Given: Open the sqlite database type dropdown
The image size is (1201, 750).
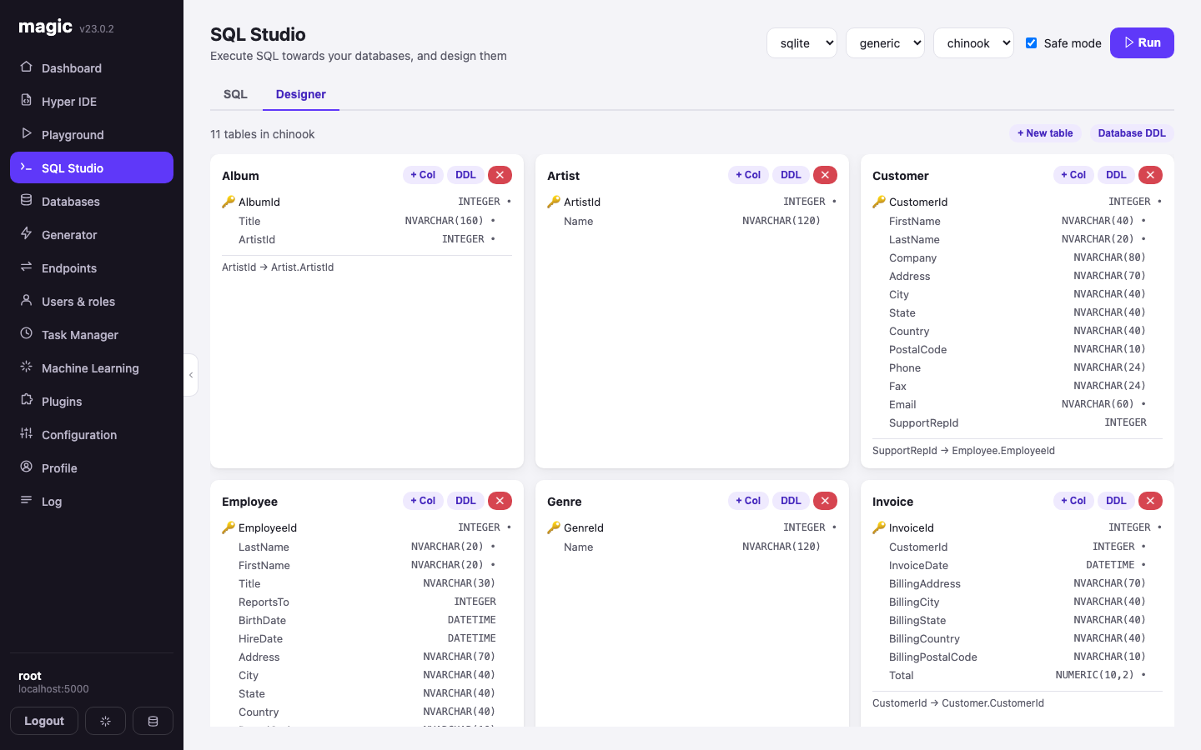Looking at the screenshot, I should (x=802, y=43).
